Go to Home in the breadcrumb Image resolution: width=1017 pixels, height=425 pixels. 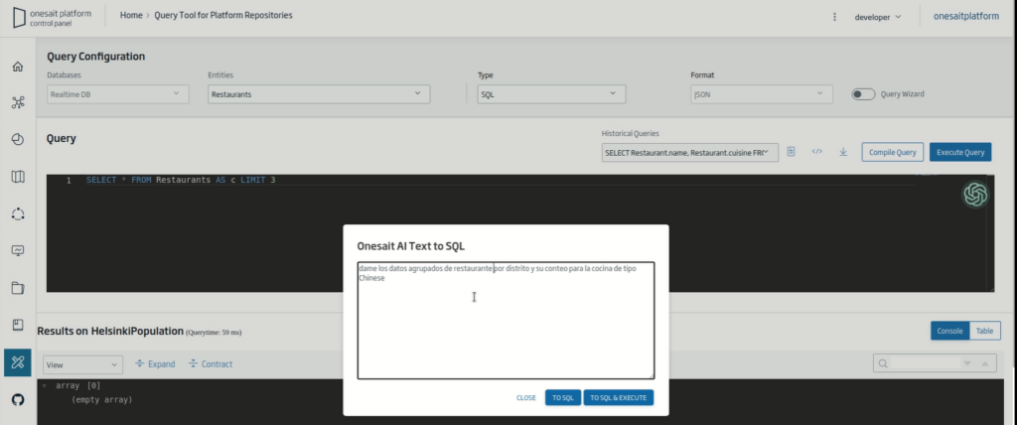click(131, 15)
